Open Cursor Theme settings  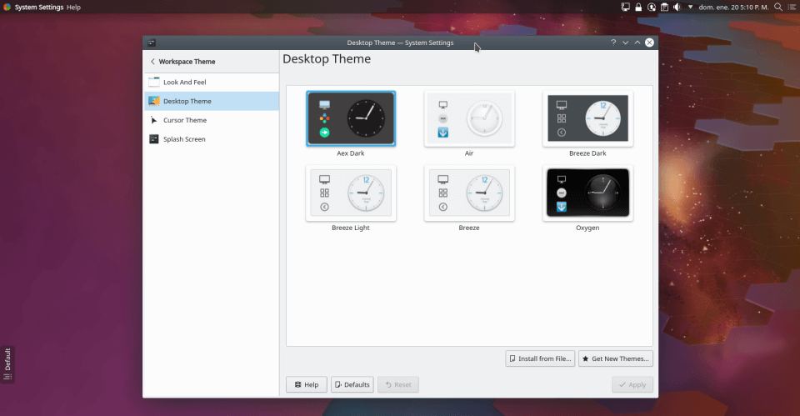coord(211,120)
